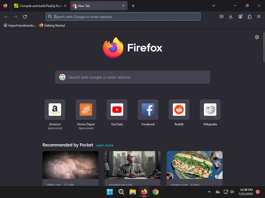Go forward with the forward arrow

(x=16, y=17)
